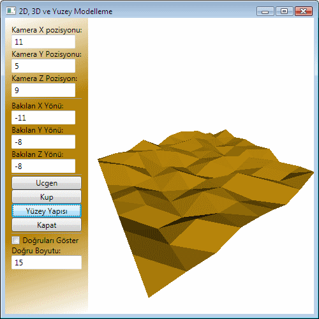Focus the Bakılan Y Yönü field

(x=43, y=142)
